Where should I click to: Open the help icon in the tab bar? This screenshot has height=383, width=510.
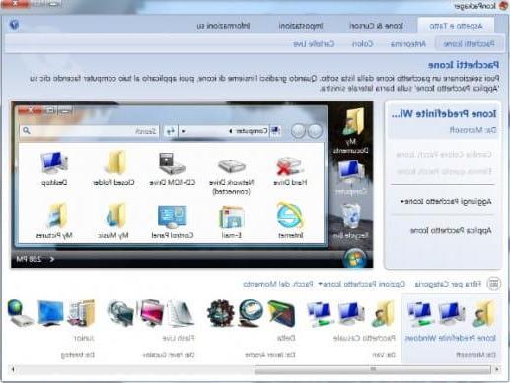pyautogui.click(x=14, y=25)
